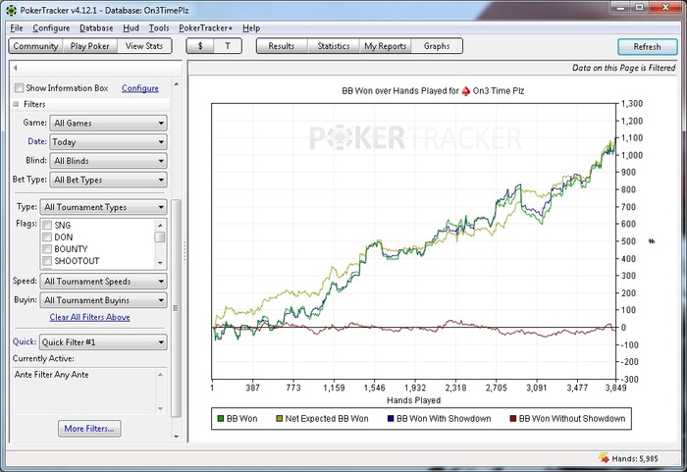Screen dimensions: 687x472
Task: Check the SNG flag
Action: 47,226
